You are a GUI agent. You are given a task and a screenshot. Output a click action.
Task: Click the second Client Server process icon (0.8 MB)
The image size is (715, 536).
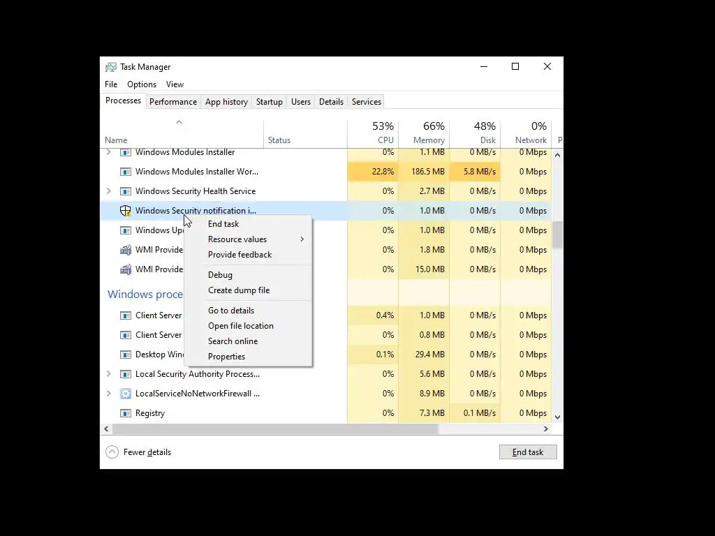tap(126, 335)
